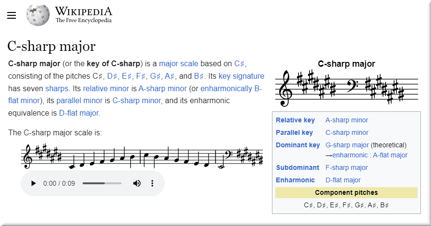
Task: Open the hamburger main menu
Action: pos(12,15)
